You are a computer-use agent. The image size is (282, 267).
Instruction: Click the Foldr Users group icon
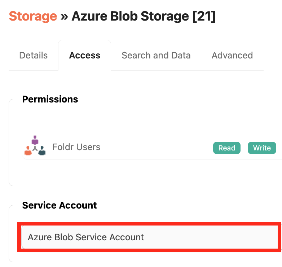click(x=35, y=146)
